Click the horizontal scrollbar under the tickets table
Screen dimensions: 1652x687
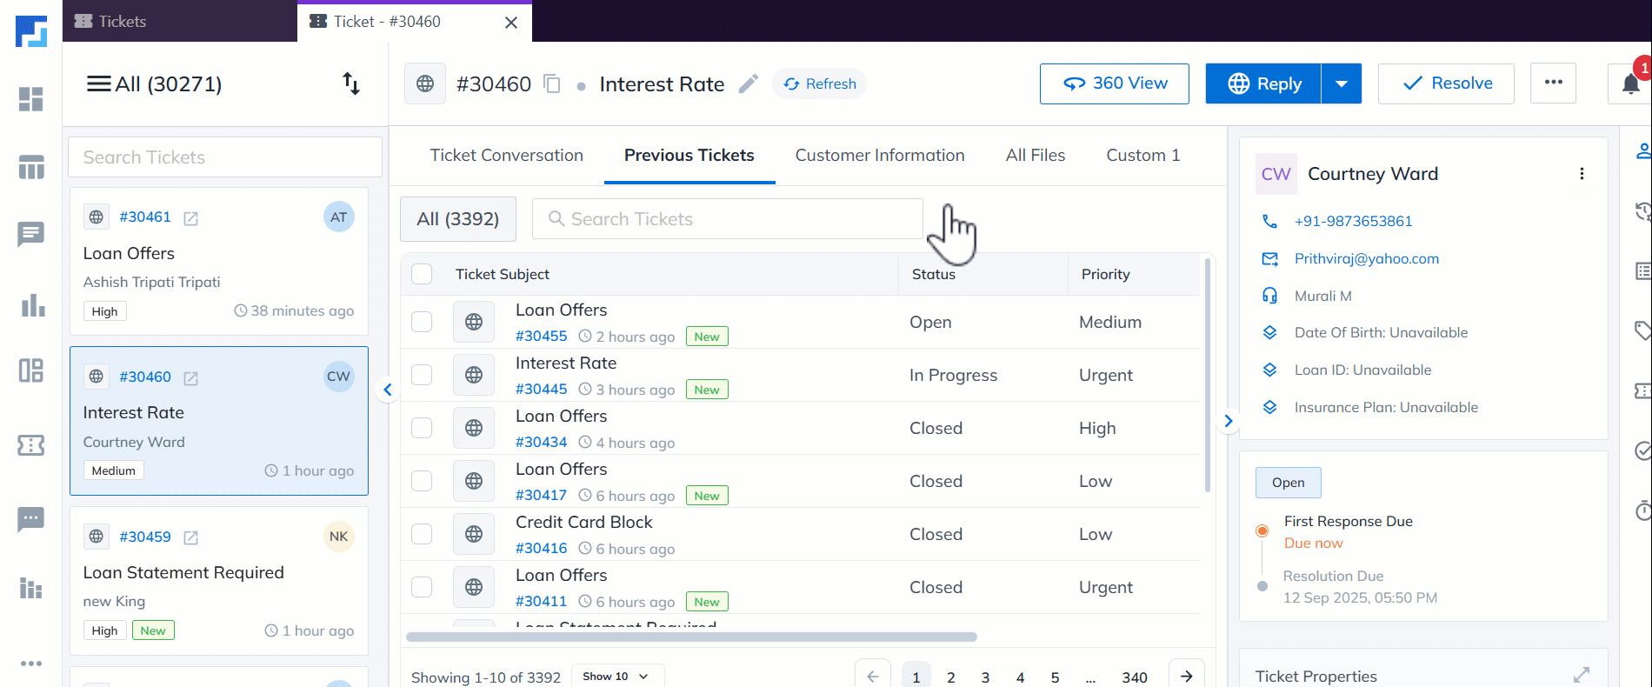(691, 637)
